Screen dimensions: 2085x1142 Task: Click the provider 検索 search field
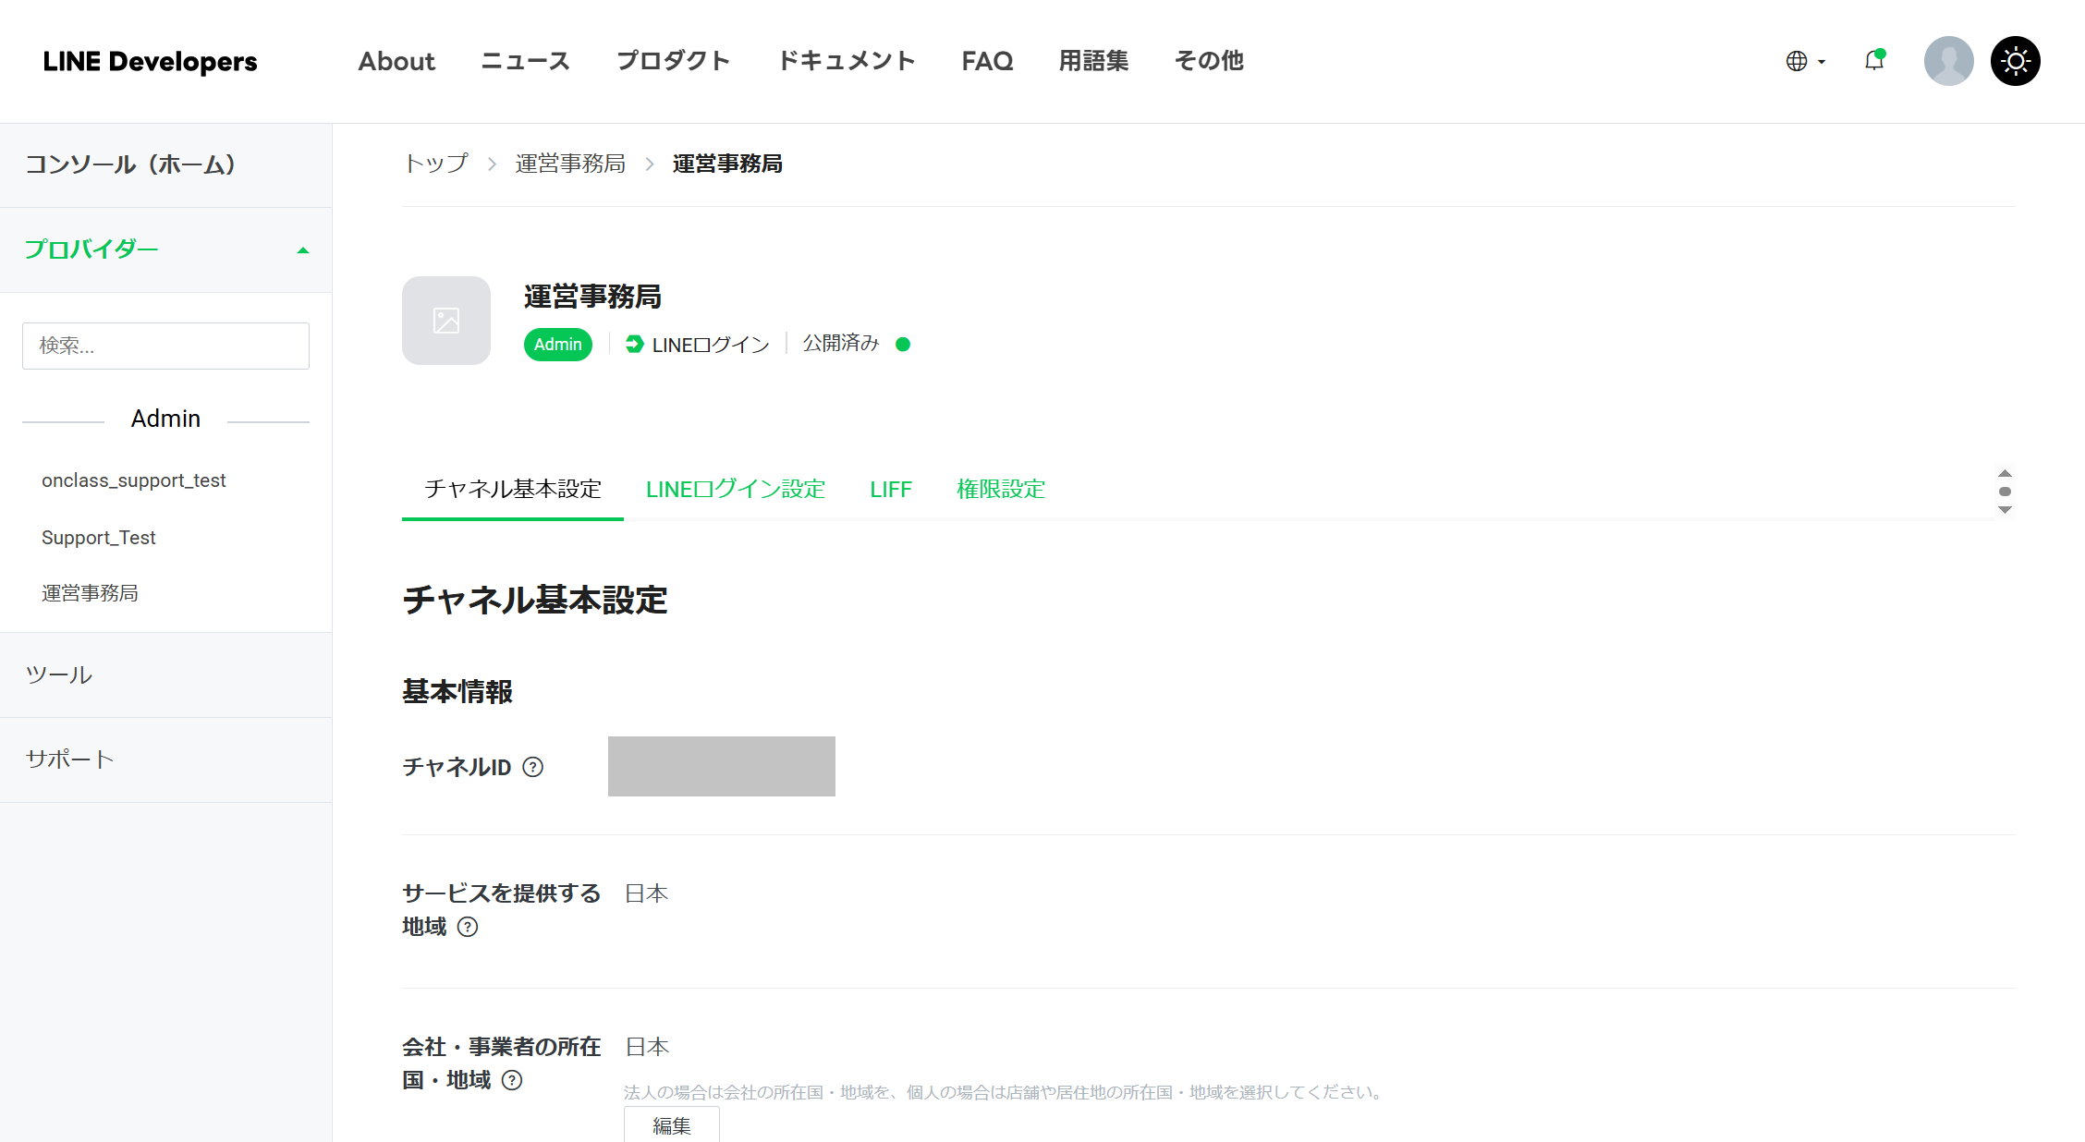165,346
